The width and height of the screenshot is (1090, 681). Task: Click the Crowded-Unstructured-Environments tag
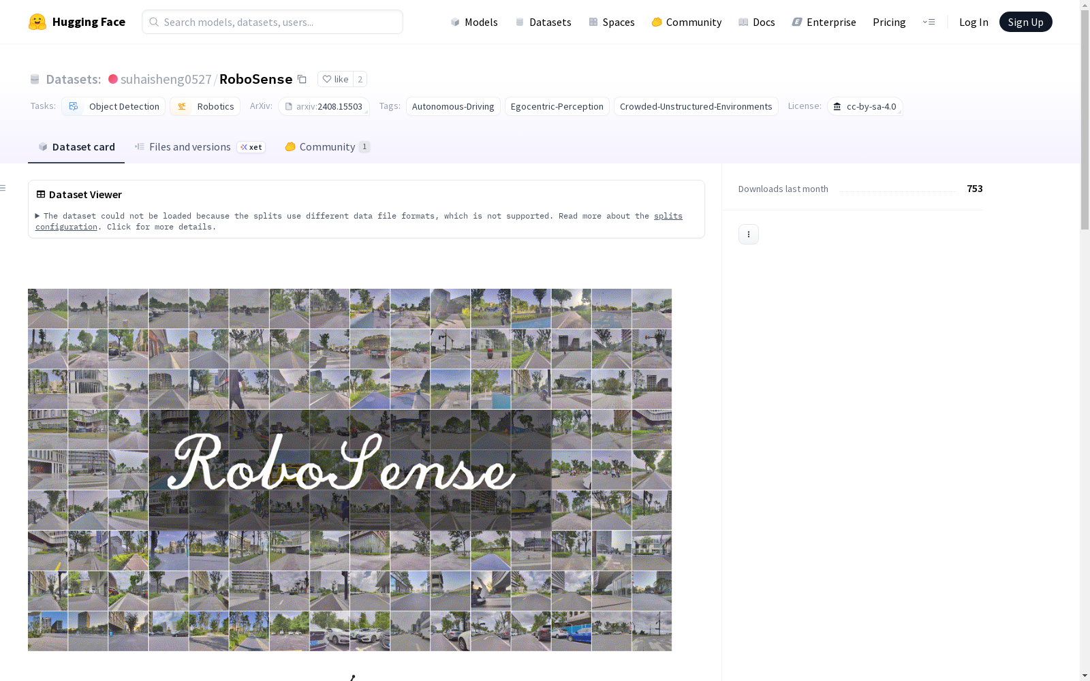pyautogui.click(x=696, y=106)
